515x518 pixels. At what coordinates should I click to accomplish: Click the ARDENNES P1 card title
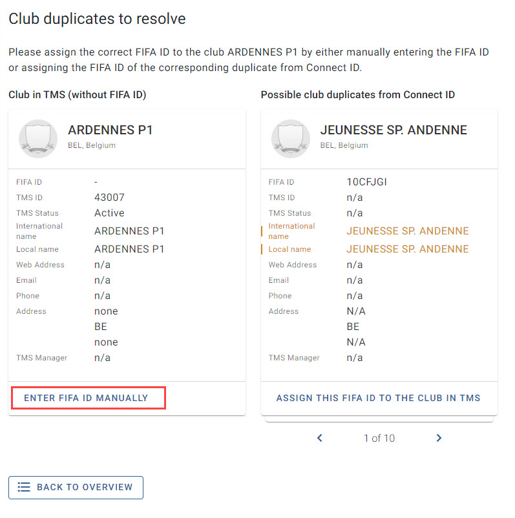coord(110,130)
